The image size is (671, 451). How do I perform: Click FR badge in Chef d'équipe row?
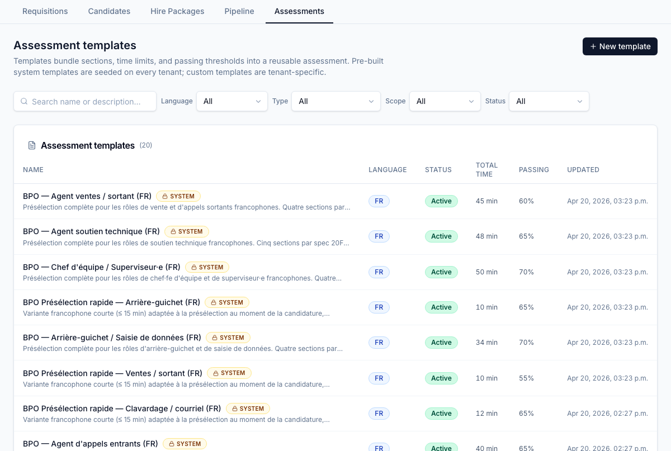click(x=379, y=272)
